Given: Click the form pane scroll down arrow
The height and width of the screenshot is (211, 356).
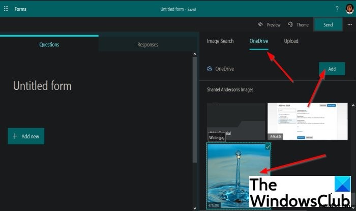Looking at the screenshot, I should [x=195, y=208].
